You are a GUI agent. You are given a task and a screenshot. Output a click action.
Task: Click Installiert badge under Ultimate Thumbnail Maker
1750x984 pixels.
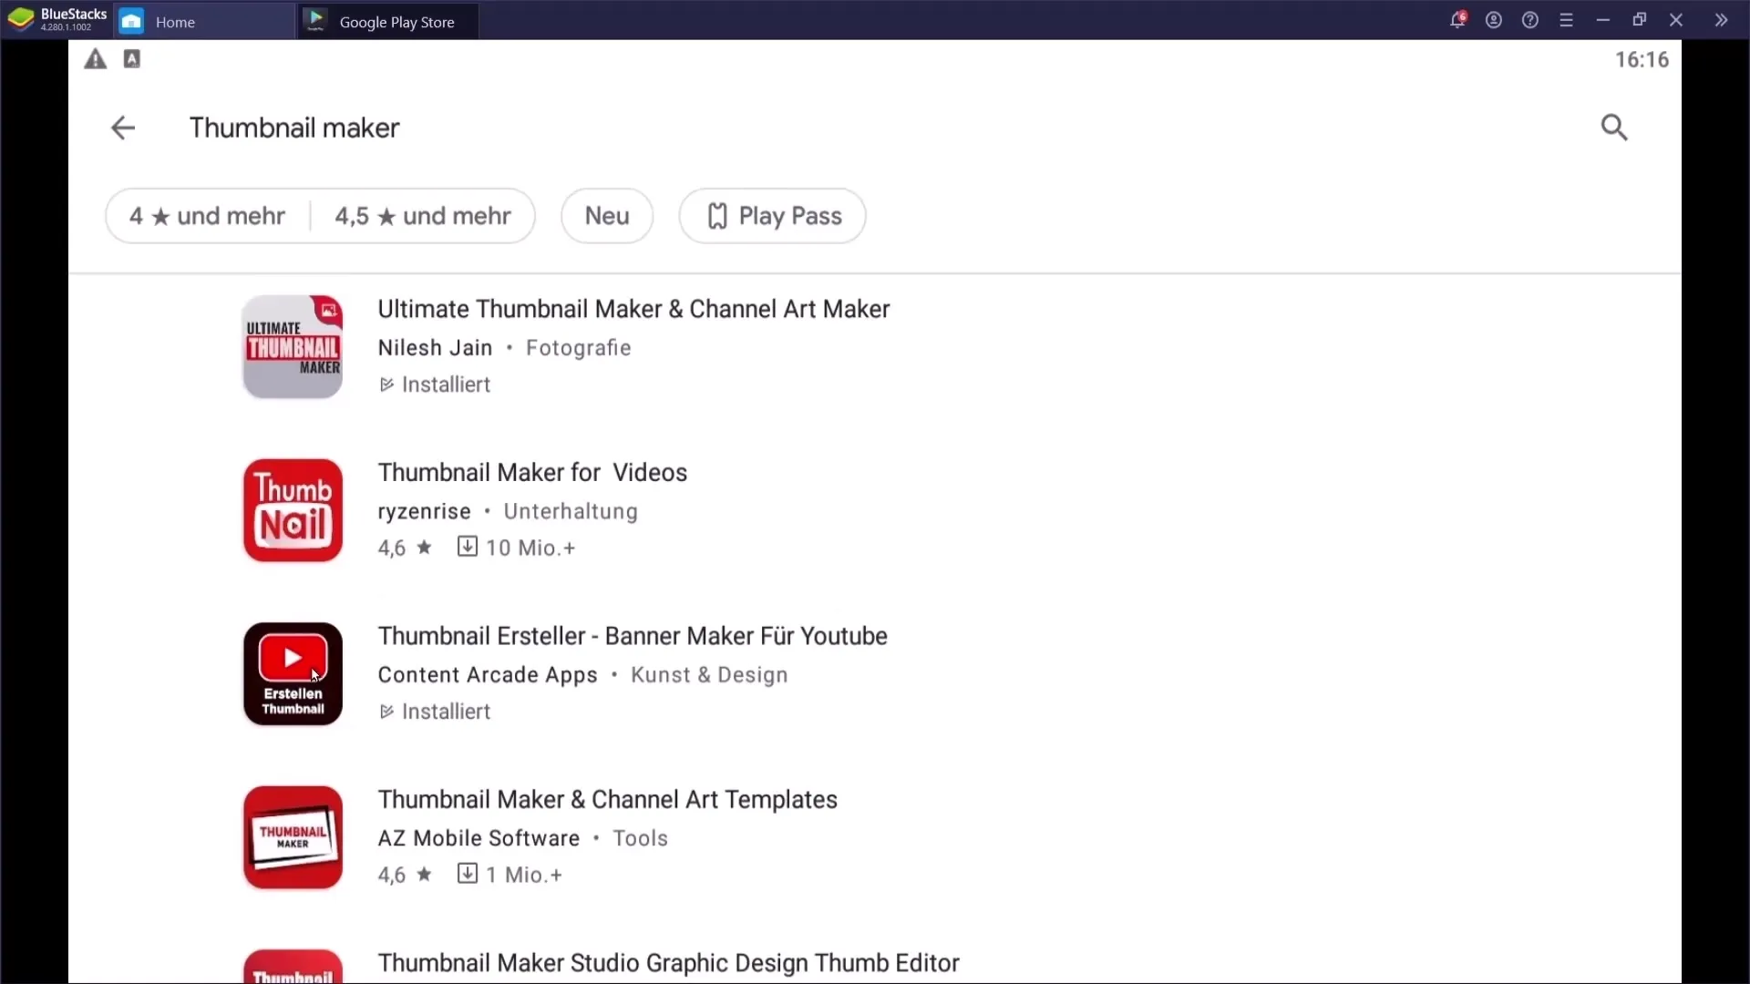tap(435, 384)
